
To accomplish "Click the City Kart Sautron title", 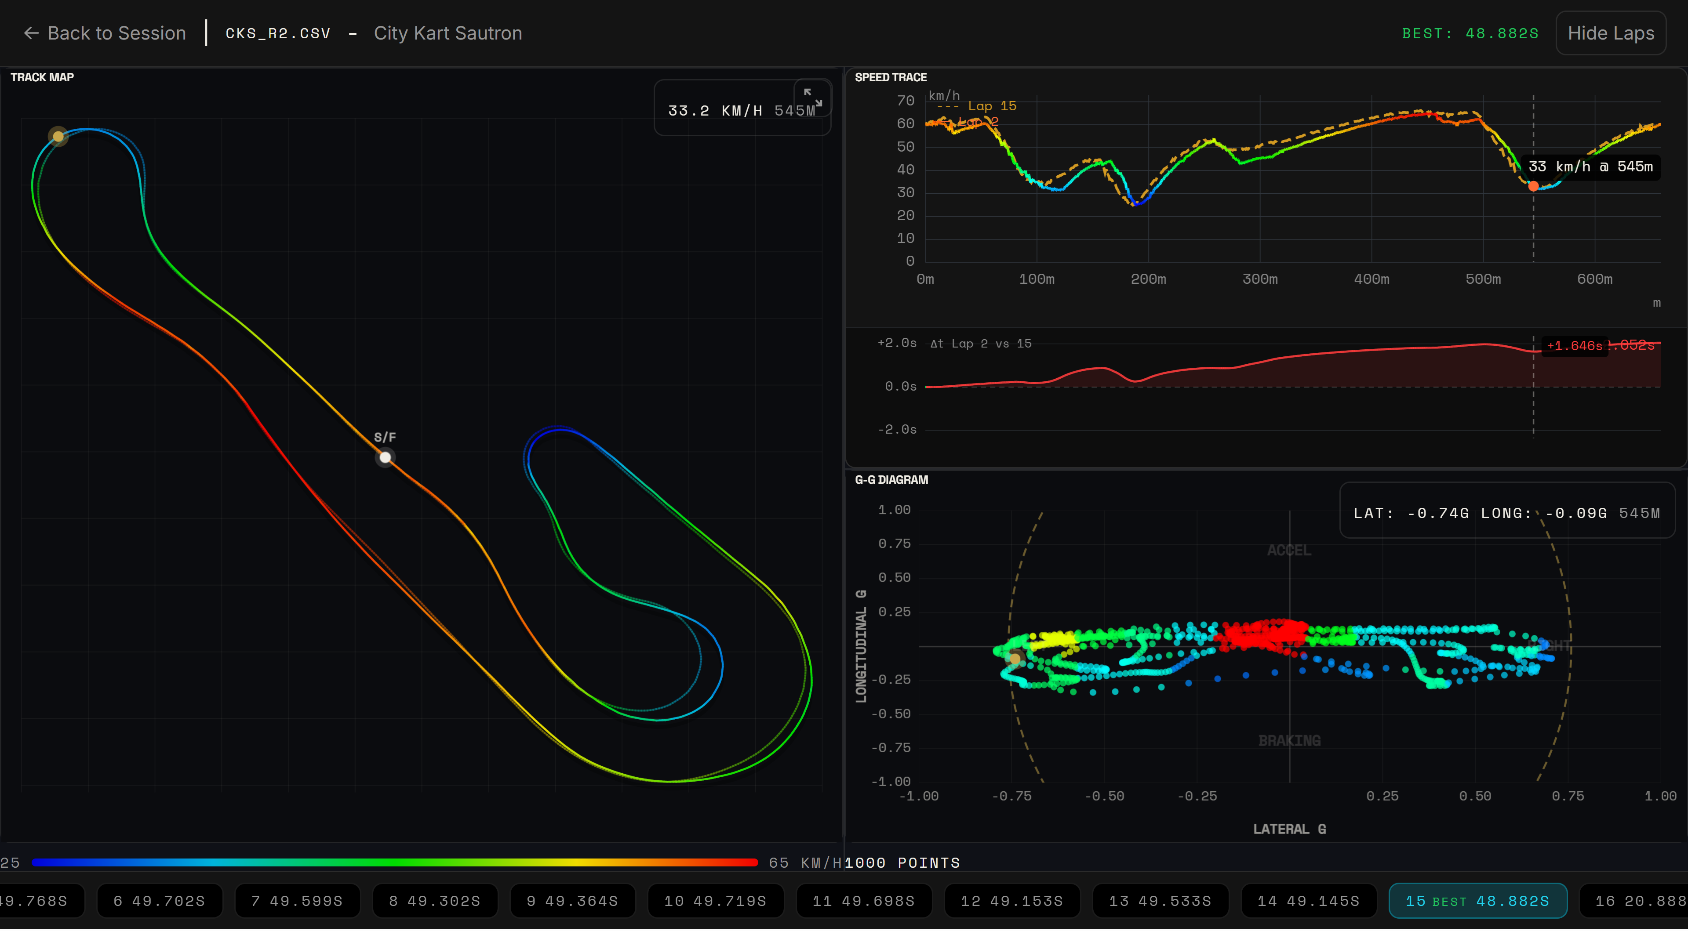I will tap(447, 33).
